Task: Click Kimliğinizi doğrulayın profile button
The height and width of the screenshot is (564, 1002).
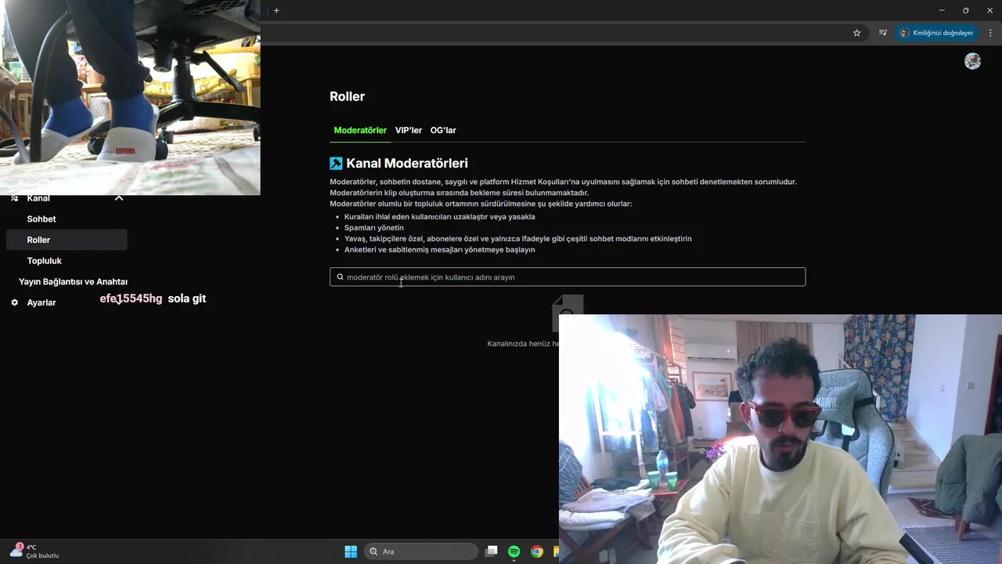Action: coord(936,33)
